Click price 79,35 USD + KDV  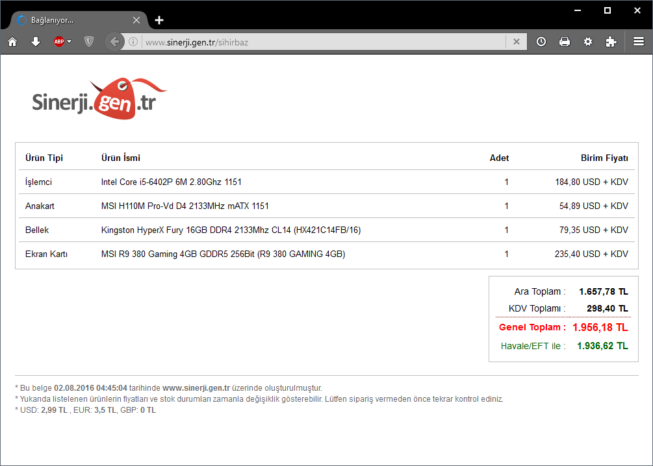[593, 230]
